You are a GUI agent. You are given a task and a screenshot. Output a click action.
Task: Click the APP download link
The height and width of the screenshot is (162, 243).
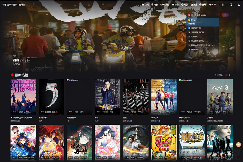pyautogui.click(x=213, y=5)
